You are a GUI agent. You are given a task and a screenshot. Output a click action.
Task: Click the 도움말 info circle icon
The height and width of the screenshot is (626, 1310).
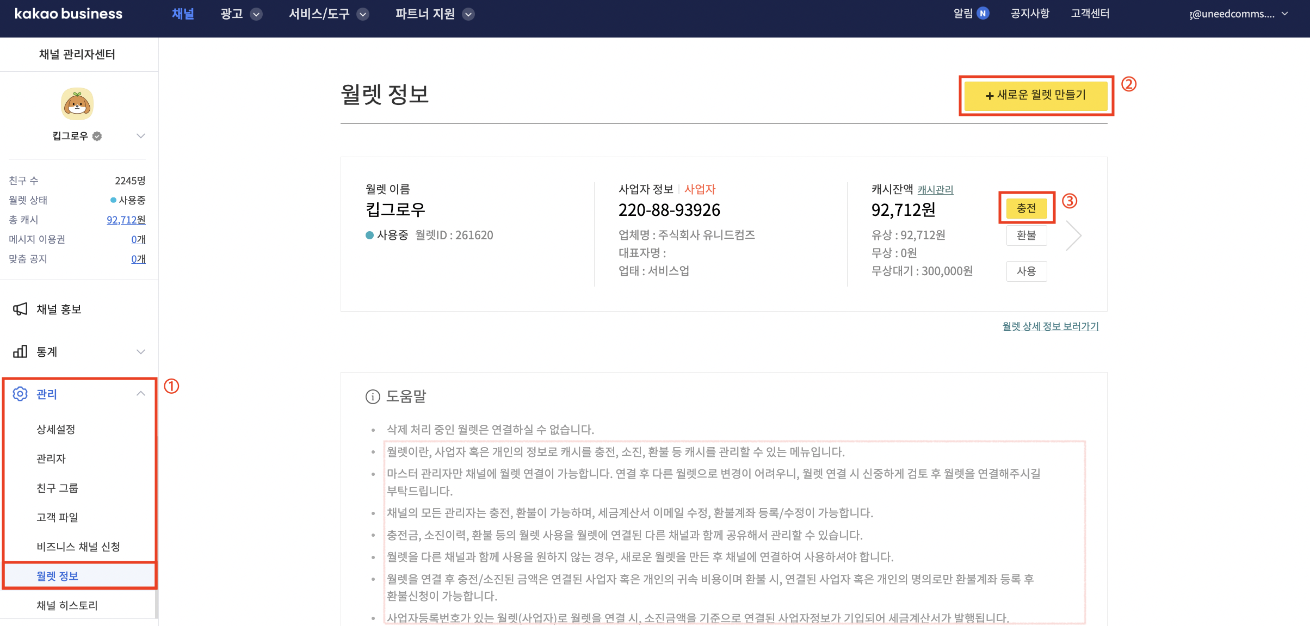[x=373, y=396]
